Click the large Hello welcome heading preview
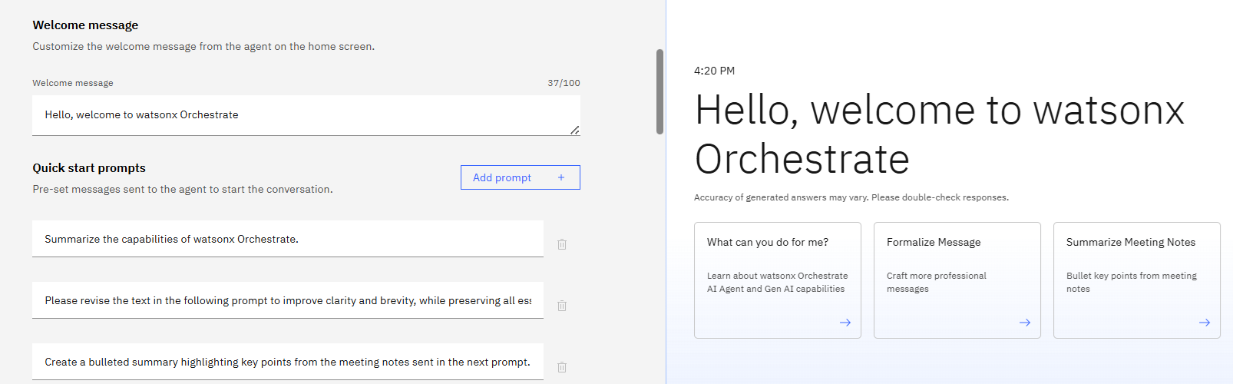Viewport: 1233px width, 384px height. click(939, 134)
